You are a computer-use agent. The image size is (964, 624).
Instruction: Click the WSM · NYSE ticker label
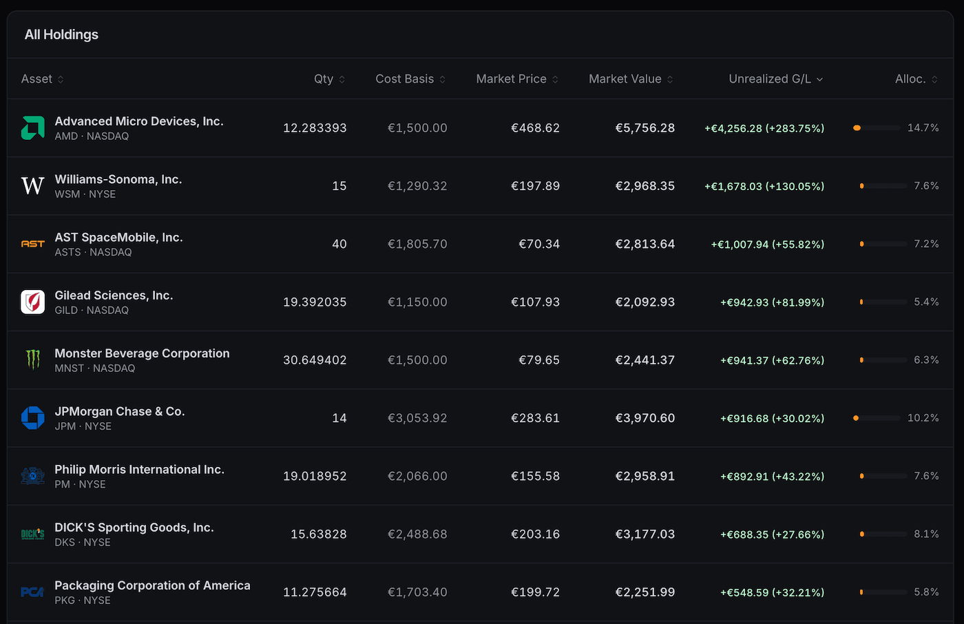pos(85,194)
